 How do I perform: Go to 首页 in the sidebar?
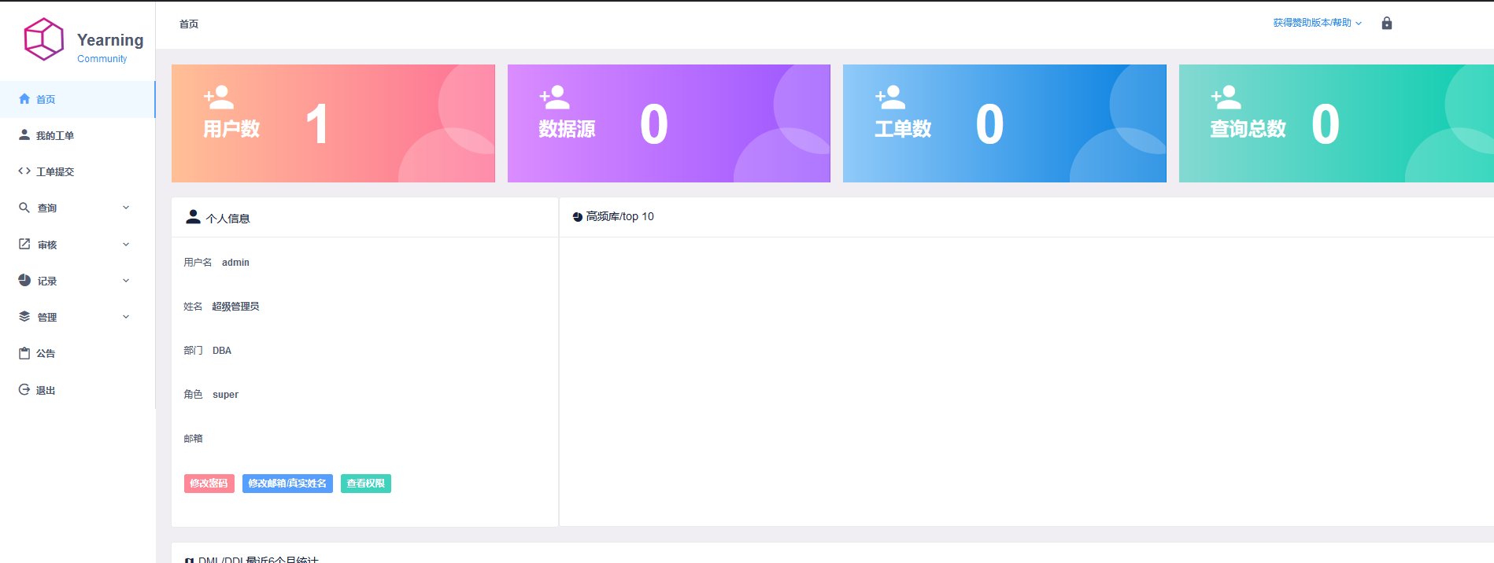pyautogui.click(x=77, y=99)
